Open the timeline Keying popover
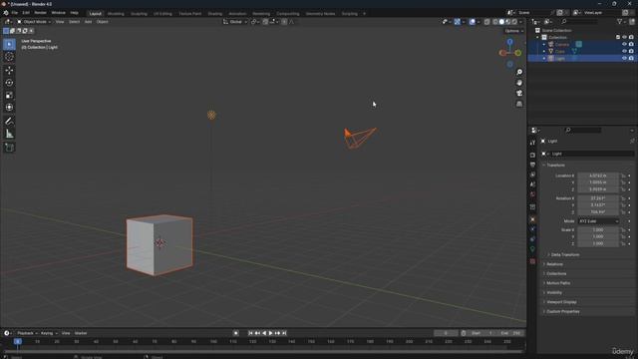The height and width of the screenshot is (359, 638). point(49,333)
